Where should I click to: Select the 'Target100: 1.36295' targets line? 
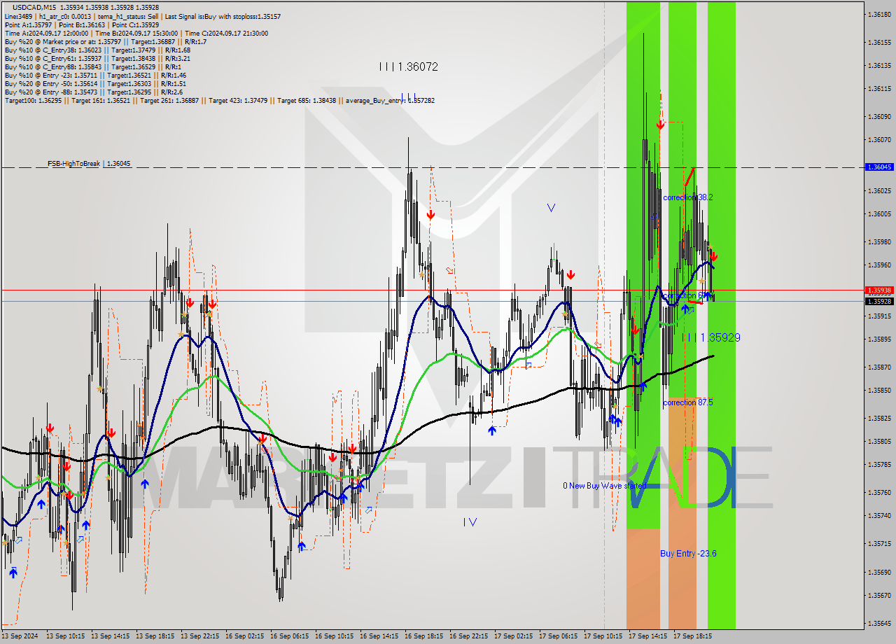tap(219, 100)
